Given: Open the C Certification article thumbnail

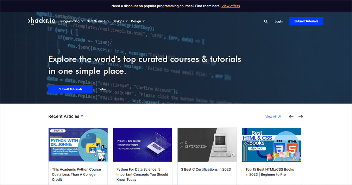Looking at the screenshot, I should click(207, 145).
